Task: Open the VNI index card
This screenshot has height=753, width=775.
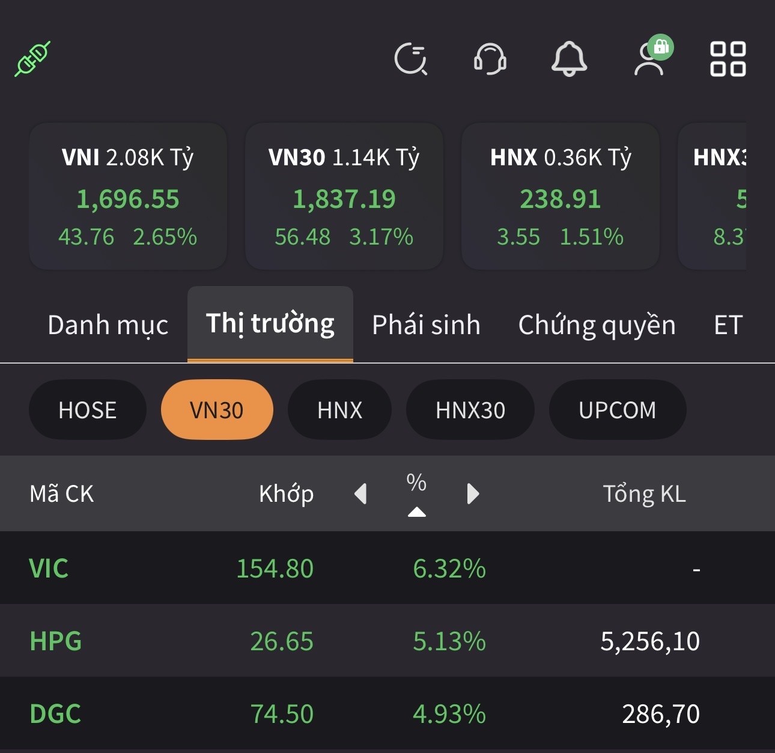Action: pos(128,197)
